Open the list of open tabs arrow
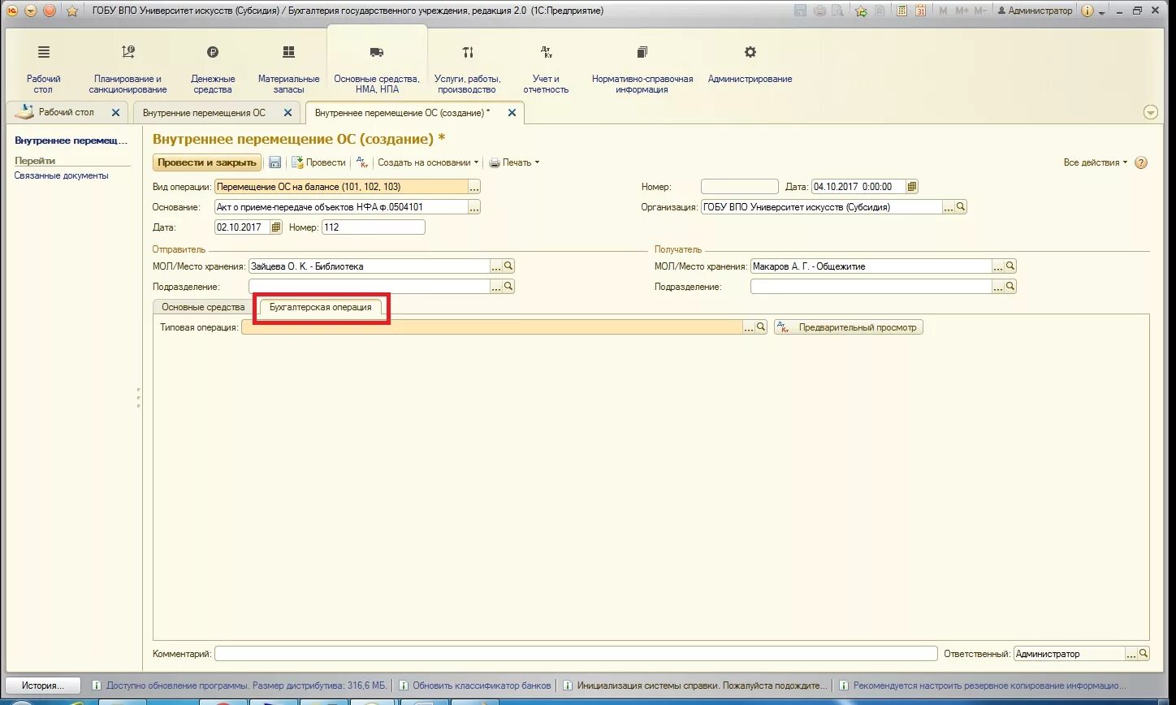Image resolution: width=1176 pixels, height=705 pixels. click(x=1150, y=113)
